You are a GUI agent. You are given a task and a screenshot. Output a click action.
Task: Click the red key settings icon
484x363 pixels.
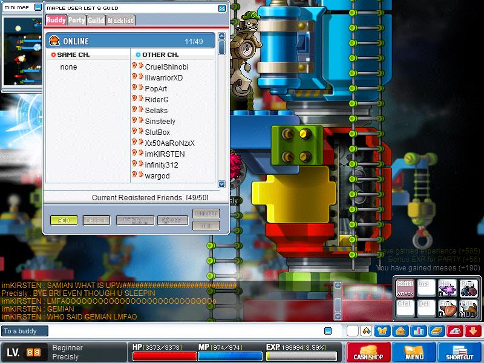click(x=455, y=331)
